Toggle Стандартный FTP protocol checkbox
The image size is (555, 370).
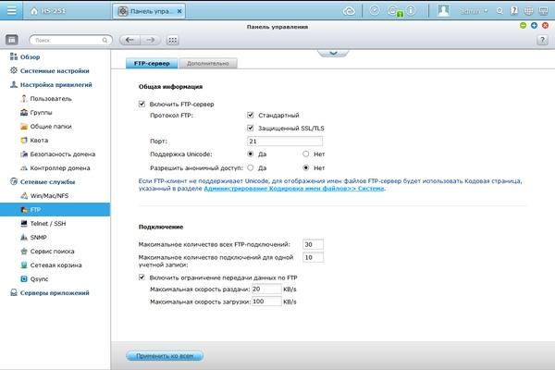point(251,115)
